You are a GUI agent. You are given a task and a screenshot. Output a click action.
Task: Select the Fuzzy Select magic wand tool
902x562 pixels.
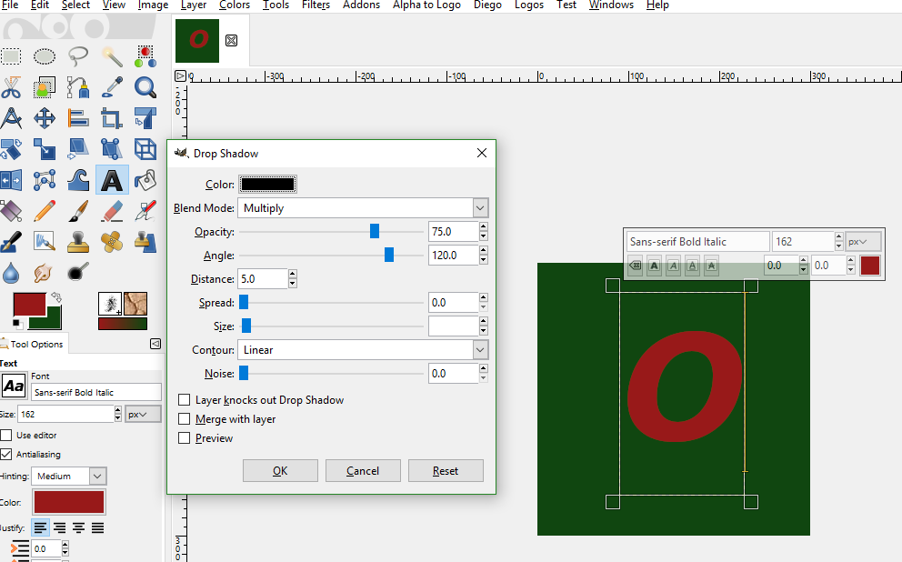coord(112,56)
